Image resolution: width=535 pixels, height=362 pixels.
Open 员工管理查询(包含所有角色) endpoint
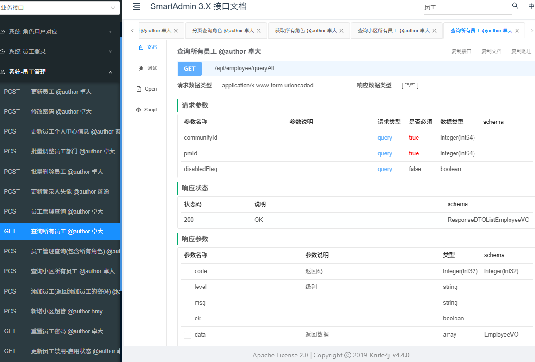coord(60,251)
